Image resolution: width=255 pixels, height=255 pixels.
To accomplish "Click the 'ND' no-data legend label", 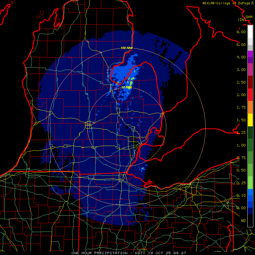I will pos(243,220).
